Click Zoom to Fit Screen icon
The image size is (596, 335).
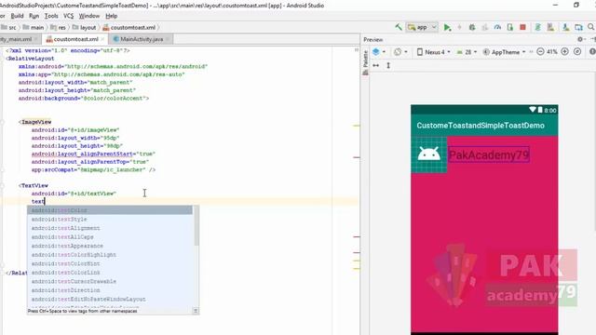pyautogui.click(x=577, y=52)
